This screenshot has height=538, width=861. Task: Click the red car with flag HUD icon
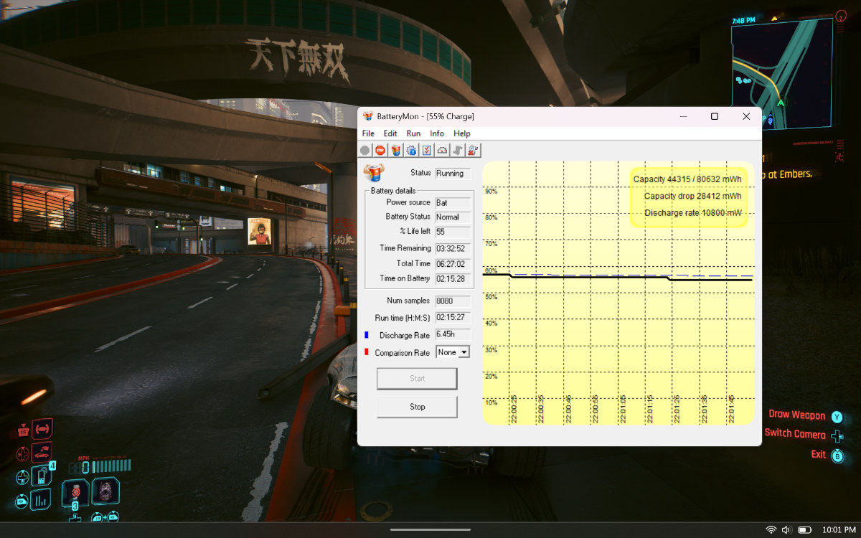42,453
